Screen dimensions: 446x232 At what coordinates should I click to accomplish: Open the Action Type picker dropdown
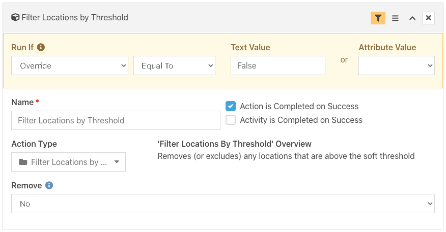tap(68, 162)
